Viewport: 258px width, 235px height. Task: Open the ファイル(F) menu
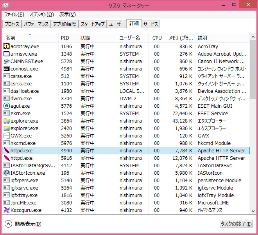pos(14,14)
